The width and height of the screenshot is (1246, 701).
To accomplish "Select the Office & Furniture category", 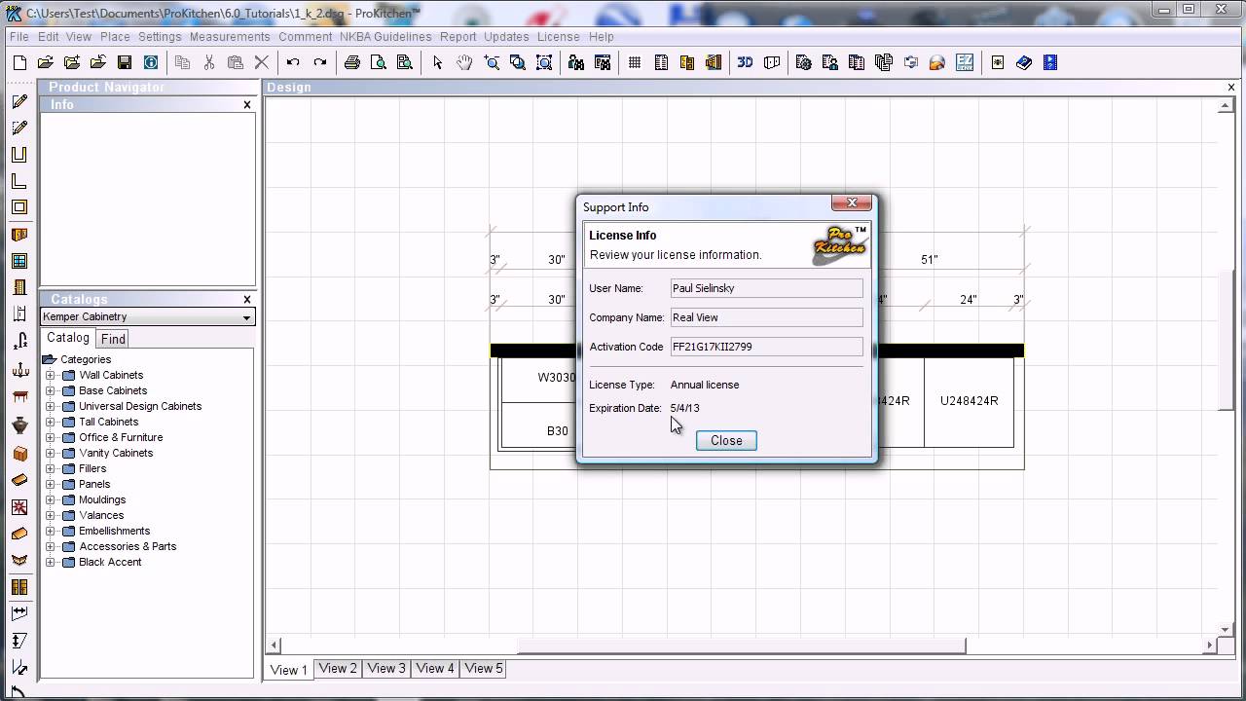I will click(x=121, y=437).
